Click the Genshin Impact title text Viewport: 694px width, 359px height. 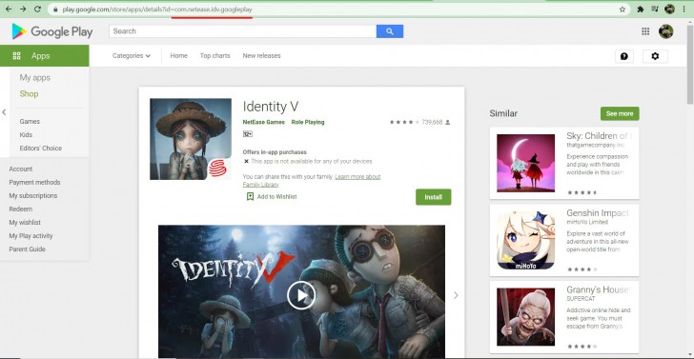pyautogui.click(x=598, y=212)
